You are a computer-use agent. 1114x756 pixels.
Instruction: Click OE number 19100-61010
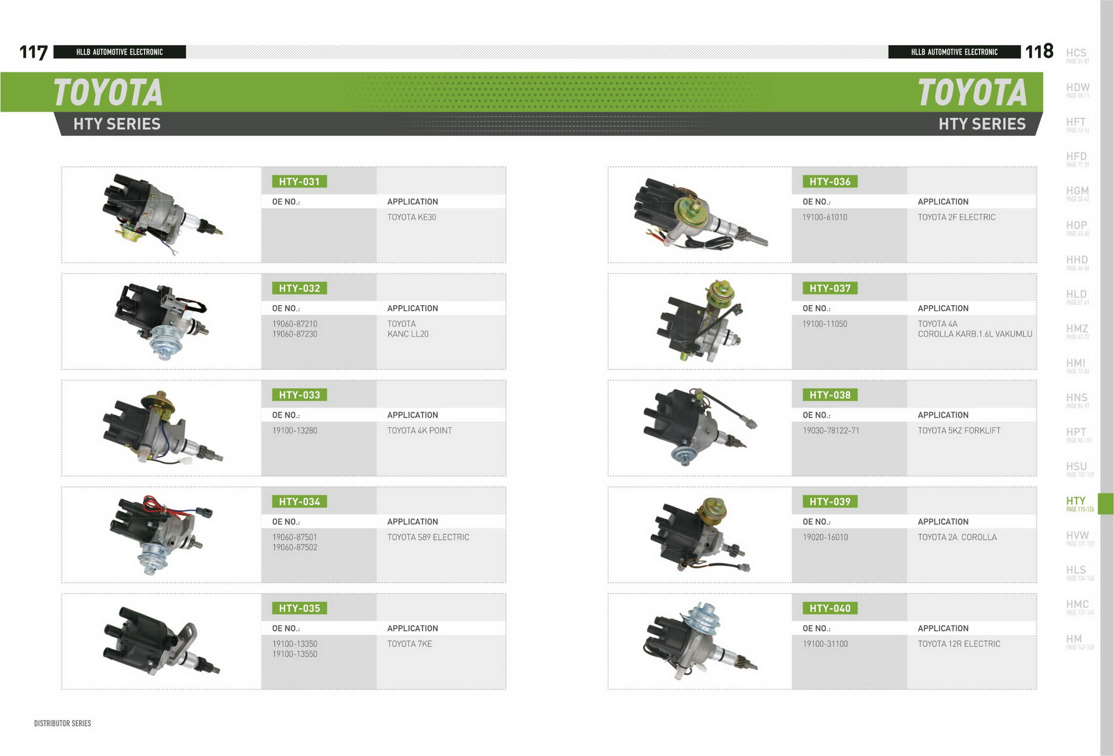[x=824, y=217]
